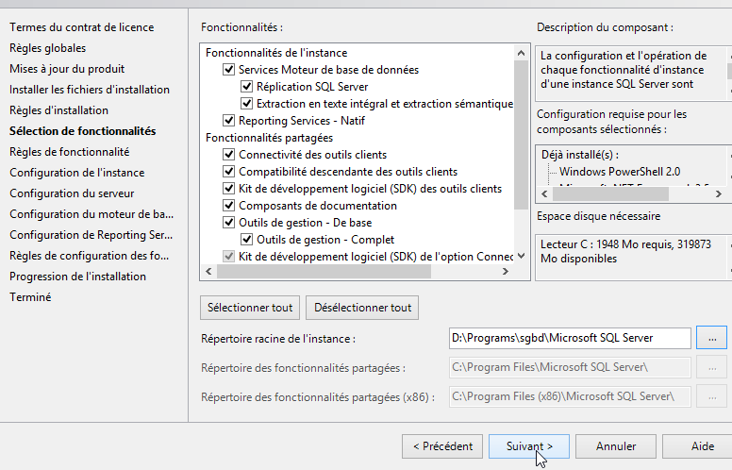Cancel the installation with Annuler
The width and height of the screenshot is (732, 470).
(615, 445)
